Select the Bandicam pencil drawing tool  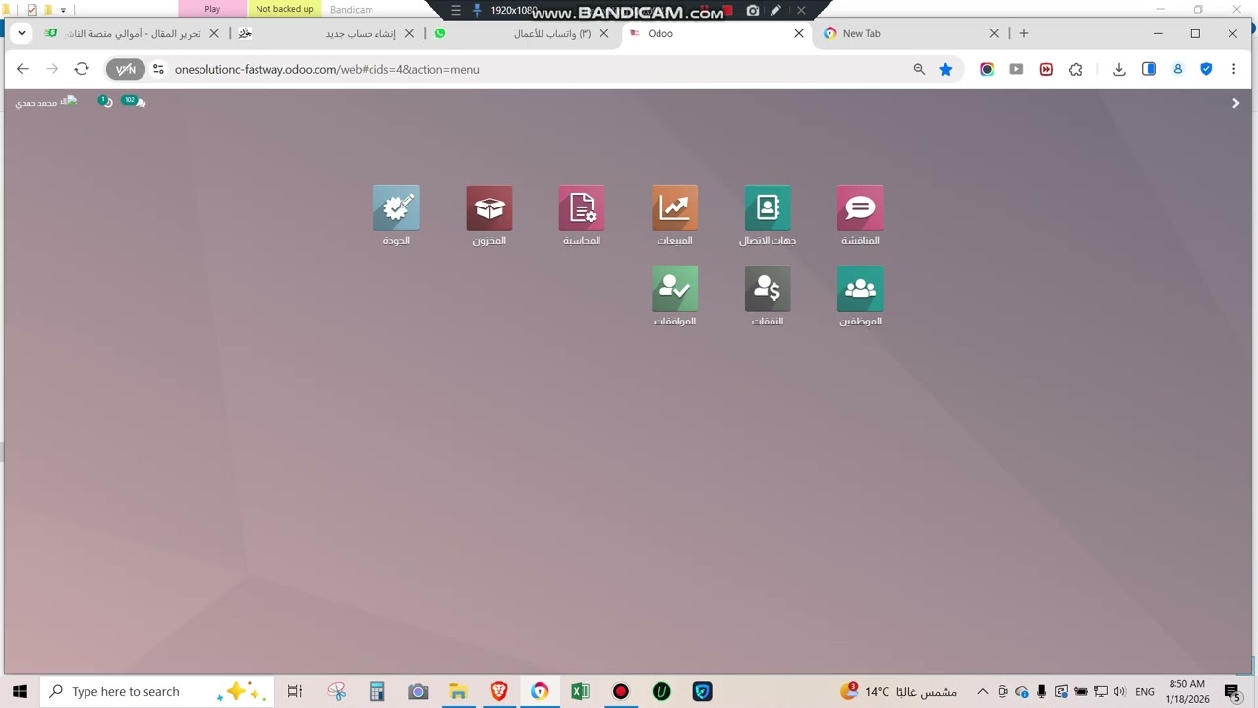776,10
